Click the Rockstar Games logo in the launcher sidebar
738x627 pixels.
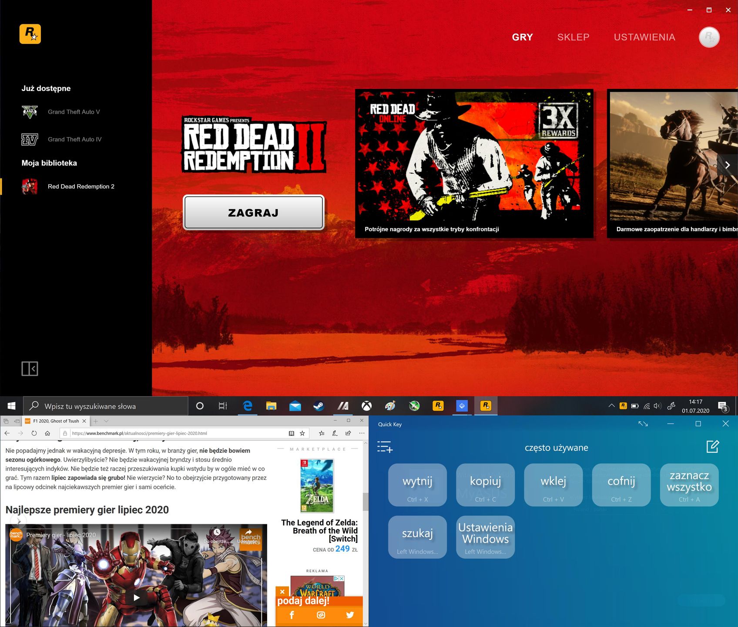click(x=30, y=34)
